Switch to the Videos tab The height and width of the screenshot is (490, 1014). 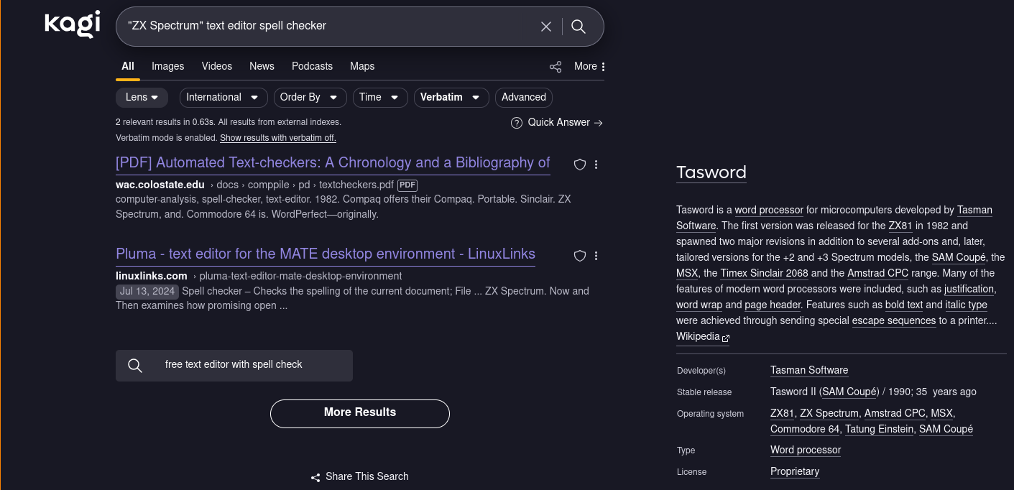click(217, 66)
